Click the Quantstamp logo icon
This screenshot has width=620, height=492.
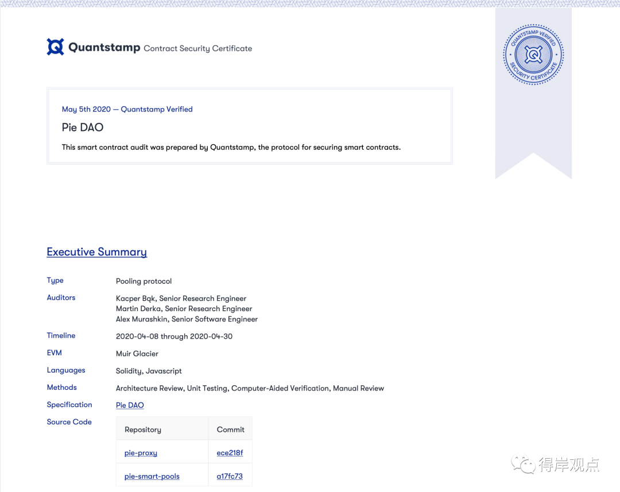(x=55, y=47)
